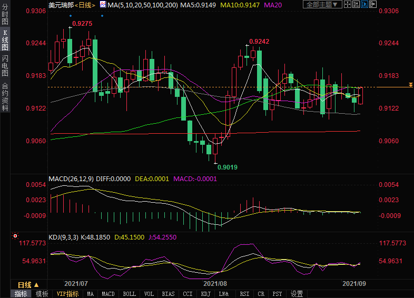414x298 pixels.
Task: Open the 合约资料 side tab
Action: [5, 96]
